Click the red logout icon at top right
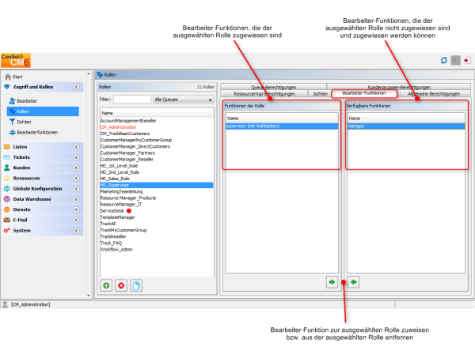Screen dimensions: 475x362 (466, 60)
